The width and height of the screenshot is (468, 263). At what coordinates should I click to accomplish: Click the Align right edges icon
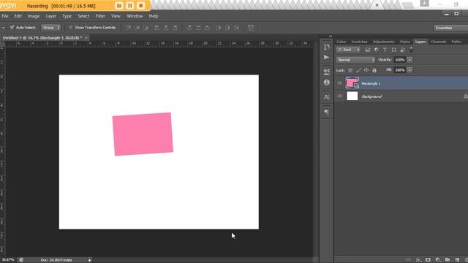pos(175,28)
